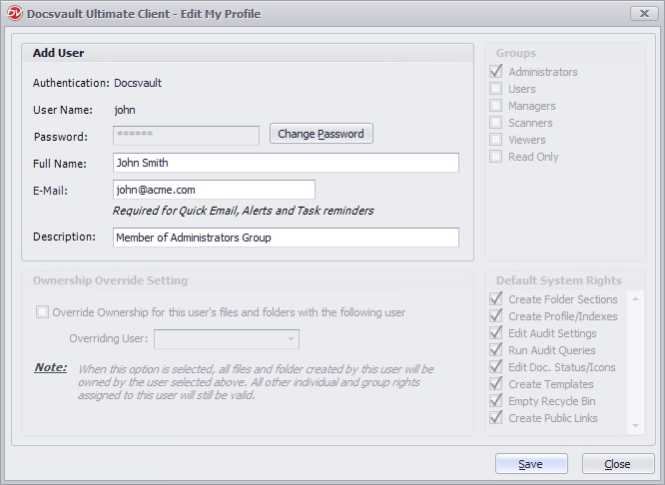
Task: Toggle the Administrators group checkbox
Action: click(496, 72)
